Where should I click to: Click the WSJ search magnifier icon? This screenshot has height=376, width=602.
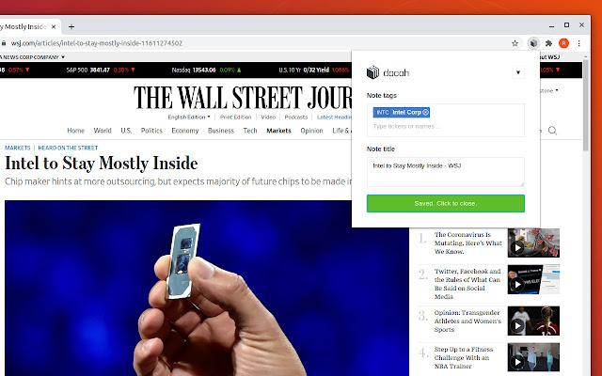pos(552,131)
